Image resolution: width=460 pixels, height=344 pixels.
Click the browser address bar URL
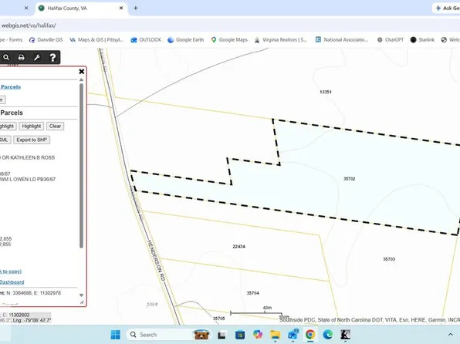pos(29,25)
